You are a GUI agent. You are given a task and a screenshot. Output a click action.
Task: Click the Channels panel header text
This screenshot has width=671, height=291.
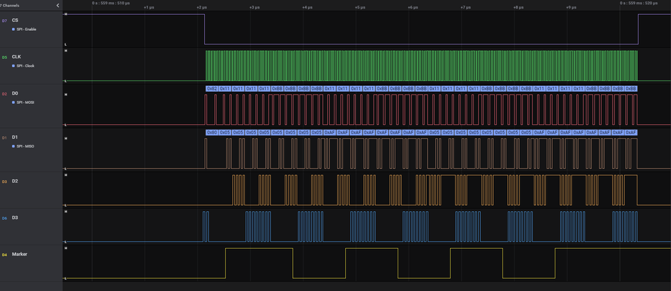point(9,5)
